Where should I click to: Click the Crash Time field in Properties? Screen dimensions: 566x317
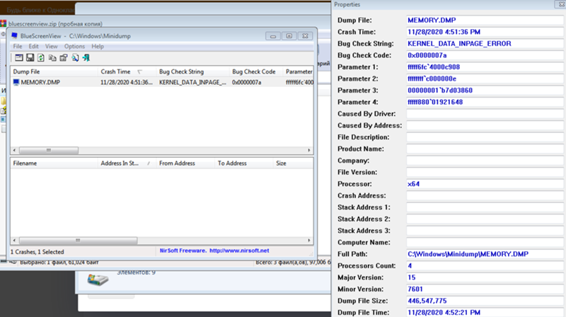[x=485, y=32]
